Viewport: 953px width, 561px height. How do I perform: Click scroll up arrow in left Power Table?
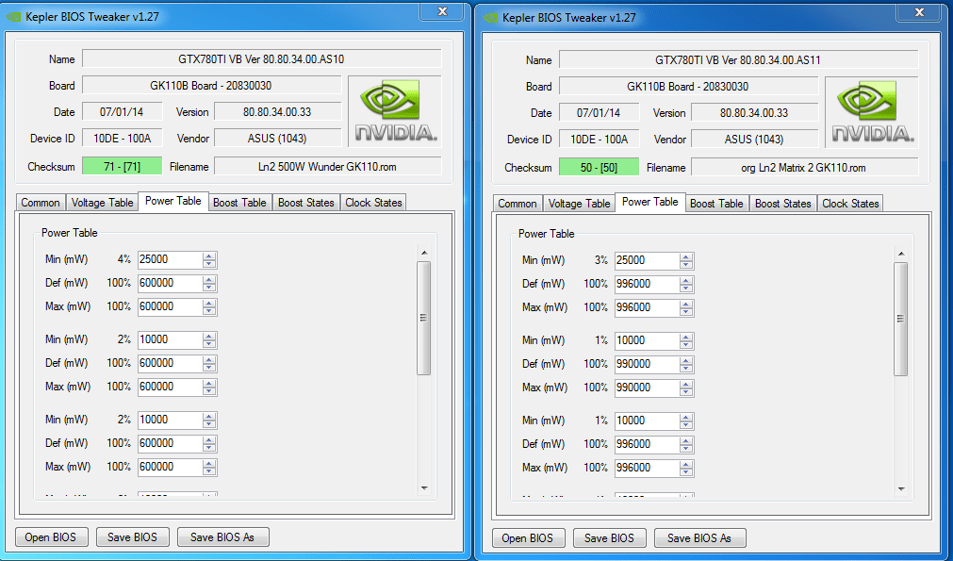424,253
